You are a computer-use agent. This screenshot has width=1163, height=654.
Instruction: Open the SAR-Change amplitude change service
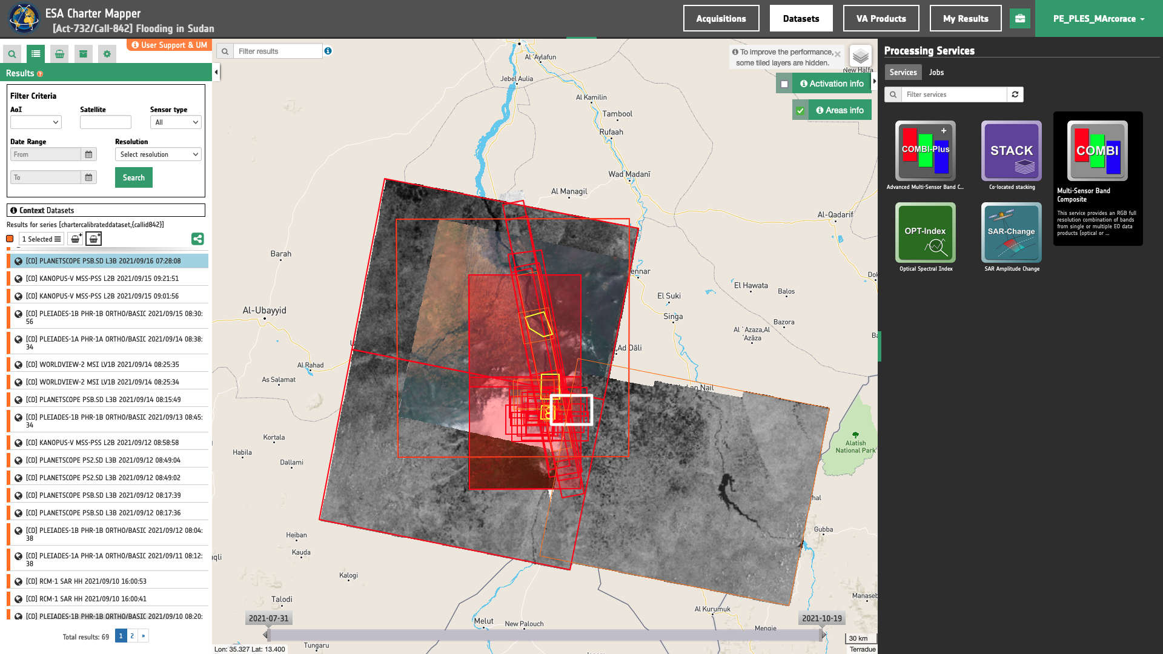[1012, 233]
